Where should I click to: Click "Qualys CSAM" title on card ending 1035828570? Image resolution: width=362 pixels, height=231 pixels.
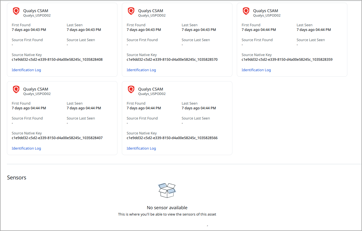tap(151, 11)
